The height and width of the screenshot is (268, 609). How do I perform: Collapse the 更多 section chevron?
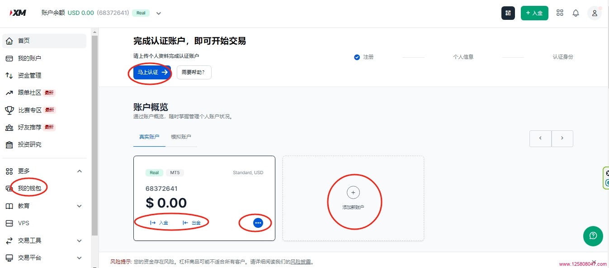point(80,171)
